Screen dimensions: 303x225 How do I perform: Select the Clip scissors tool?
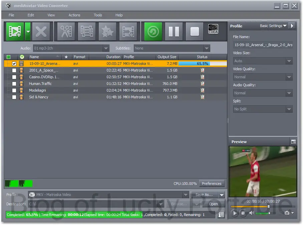[x=66, y=31]
